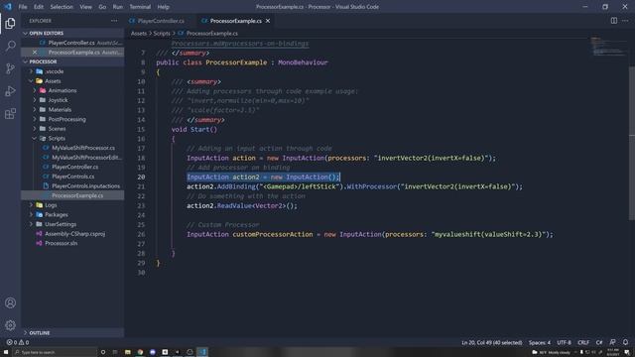Open the Run and Debug view

(11, 91)
